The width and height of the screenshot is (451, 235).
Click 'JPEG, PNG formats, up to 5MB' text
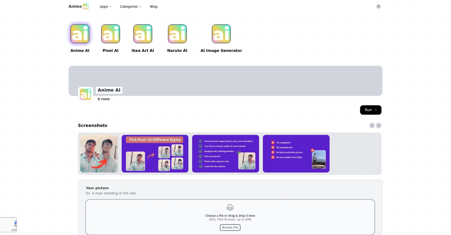[230, 219]
